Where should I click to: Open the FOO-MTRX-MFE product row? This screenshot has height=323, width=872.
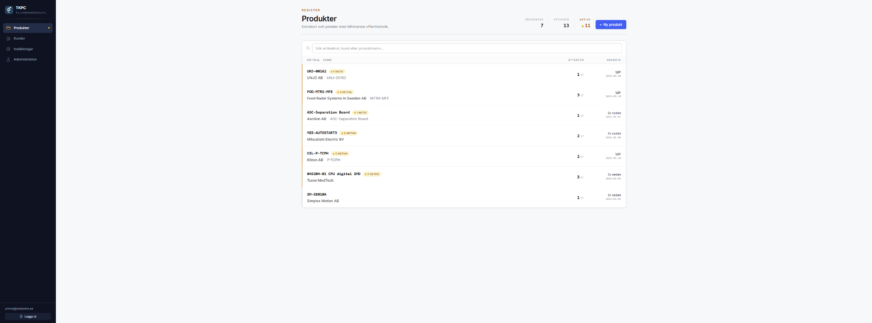pos(464,95)
